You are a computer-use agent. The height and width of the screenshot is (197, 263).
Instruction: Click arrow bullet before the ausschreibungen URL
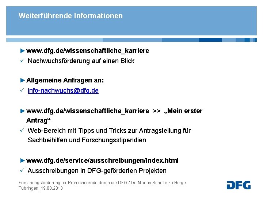click(23, 161)
